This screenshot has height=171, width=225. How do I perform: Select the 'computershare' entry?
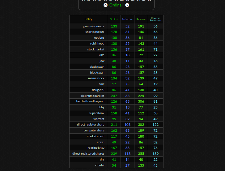[94, 130]
